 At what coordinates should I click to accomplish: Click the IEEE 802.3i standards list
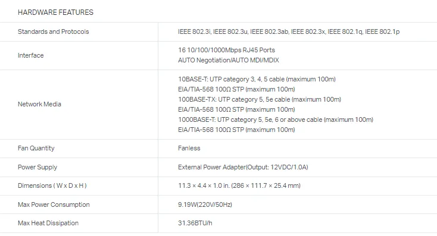[x=289, y=32]
